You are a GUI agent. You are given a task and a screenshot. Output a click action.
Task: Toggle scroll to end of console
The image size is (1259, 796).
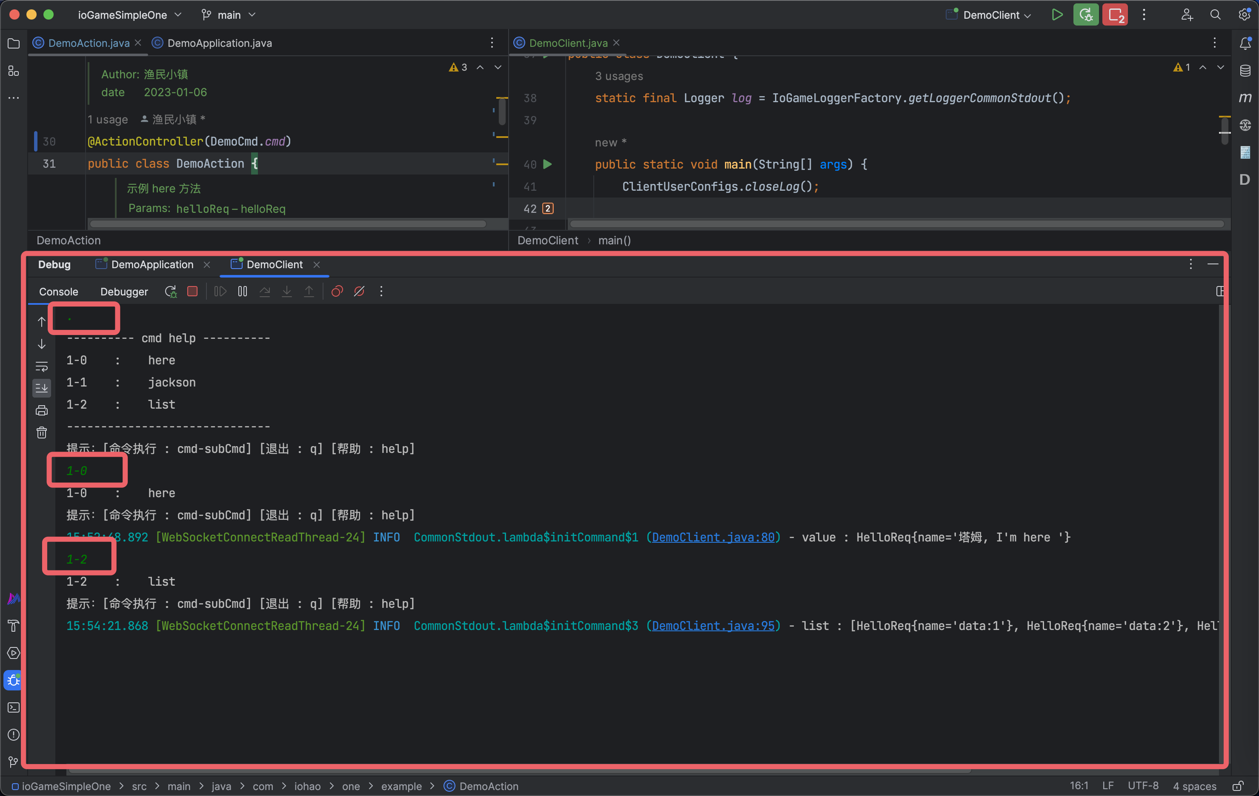pyautogui.click(x=42, y=388)
